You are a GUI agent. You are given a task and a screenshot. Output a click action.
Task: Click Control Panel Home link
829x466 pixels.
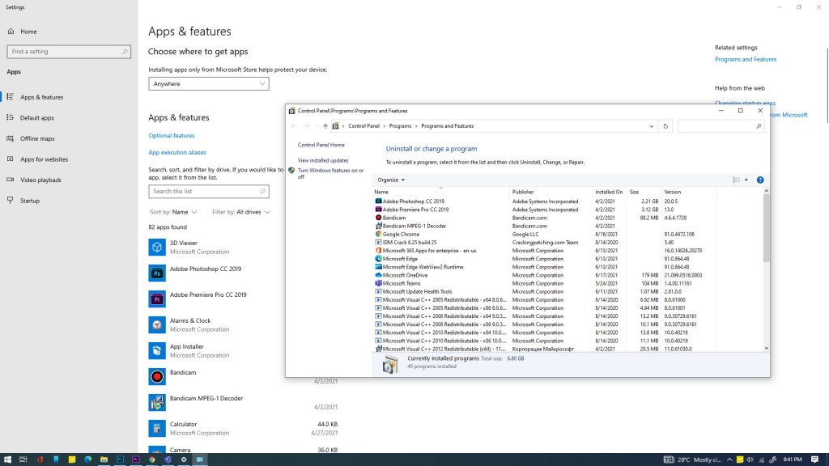click(x=321, y=145)
